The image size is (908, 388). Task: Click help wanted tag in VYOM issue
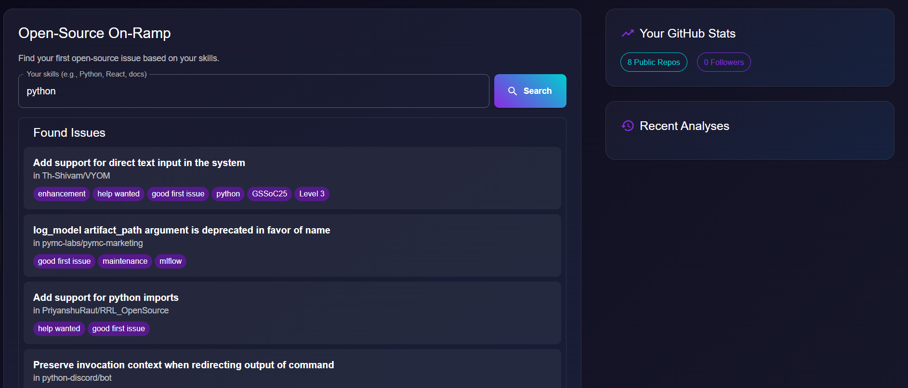tap(118, 194)
